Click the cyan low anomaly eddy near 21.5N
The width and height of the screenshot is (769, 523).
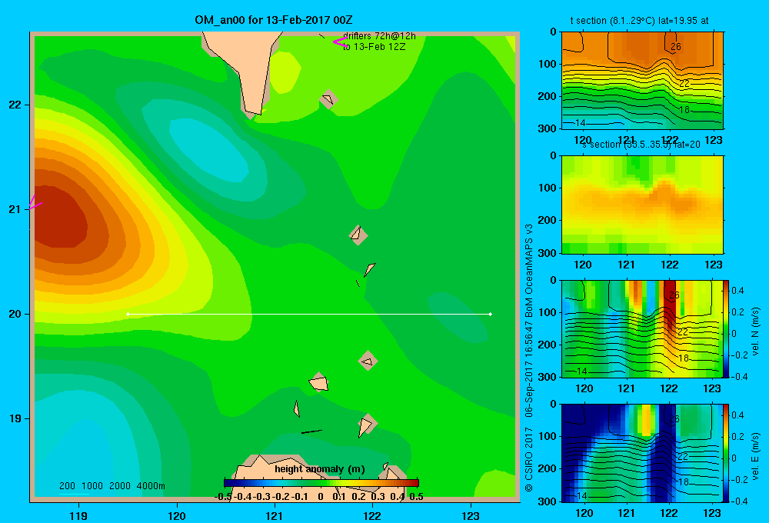(x=208, y=150)
